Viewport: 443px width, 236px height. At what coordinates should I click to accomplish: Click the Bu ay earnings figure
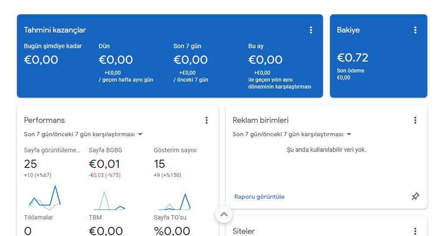pyautogui.click(x=265, y=60)
